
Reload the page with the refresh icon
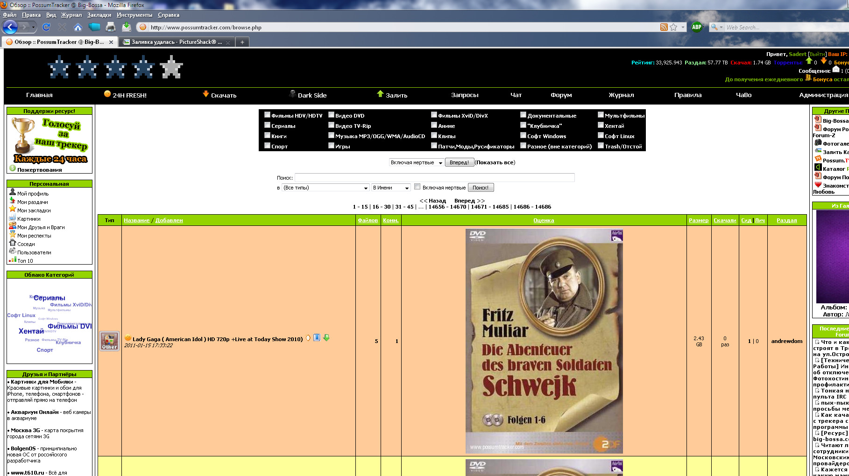click(46, 27)
